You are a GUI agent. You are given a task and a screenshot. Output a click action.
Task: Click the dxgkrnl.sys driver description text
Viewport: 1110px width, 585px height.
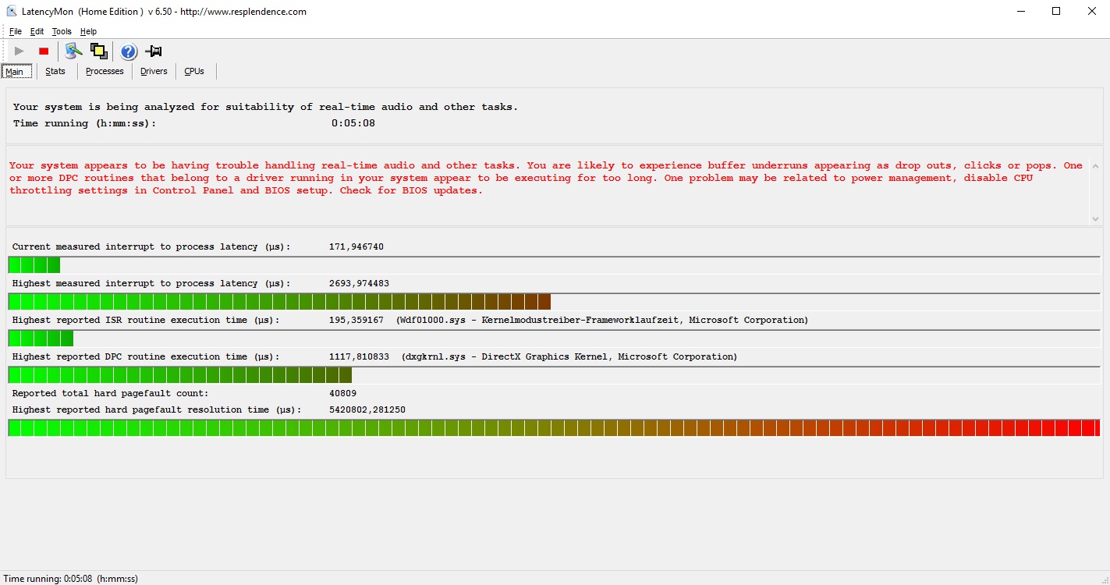click(569, 357)
